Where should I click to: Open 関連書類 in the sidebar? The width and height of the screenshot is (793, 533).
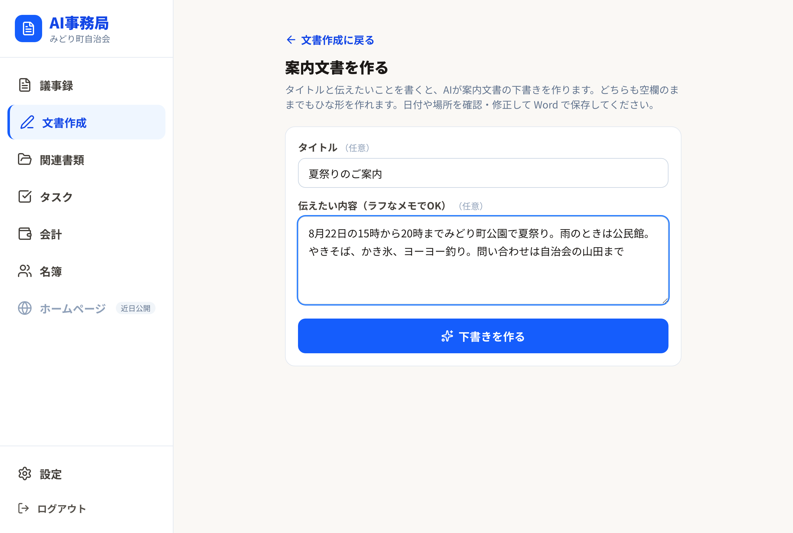point(86,159)
